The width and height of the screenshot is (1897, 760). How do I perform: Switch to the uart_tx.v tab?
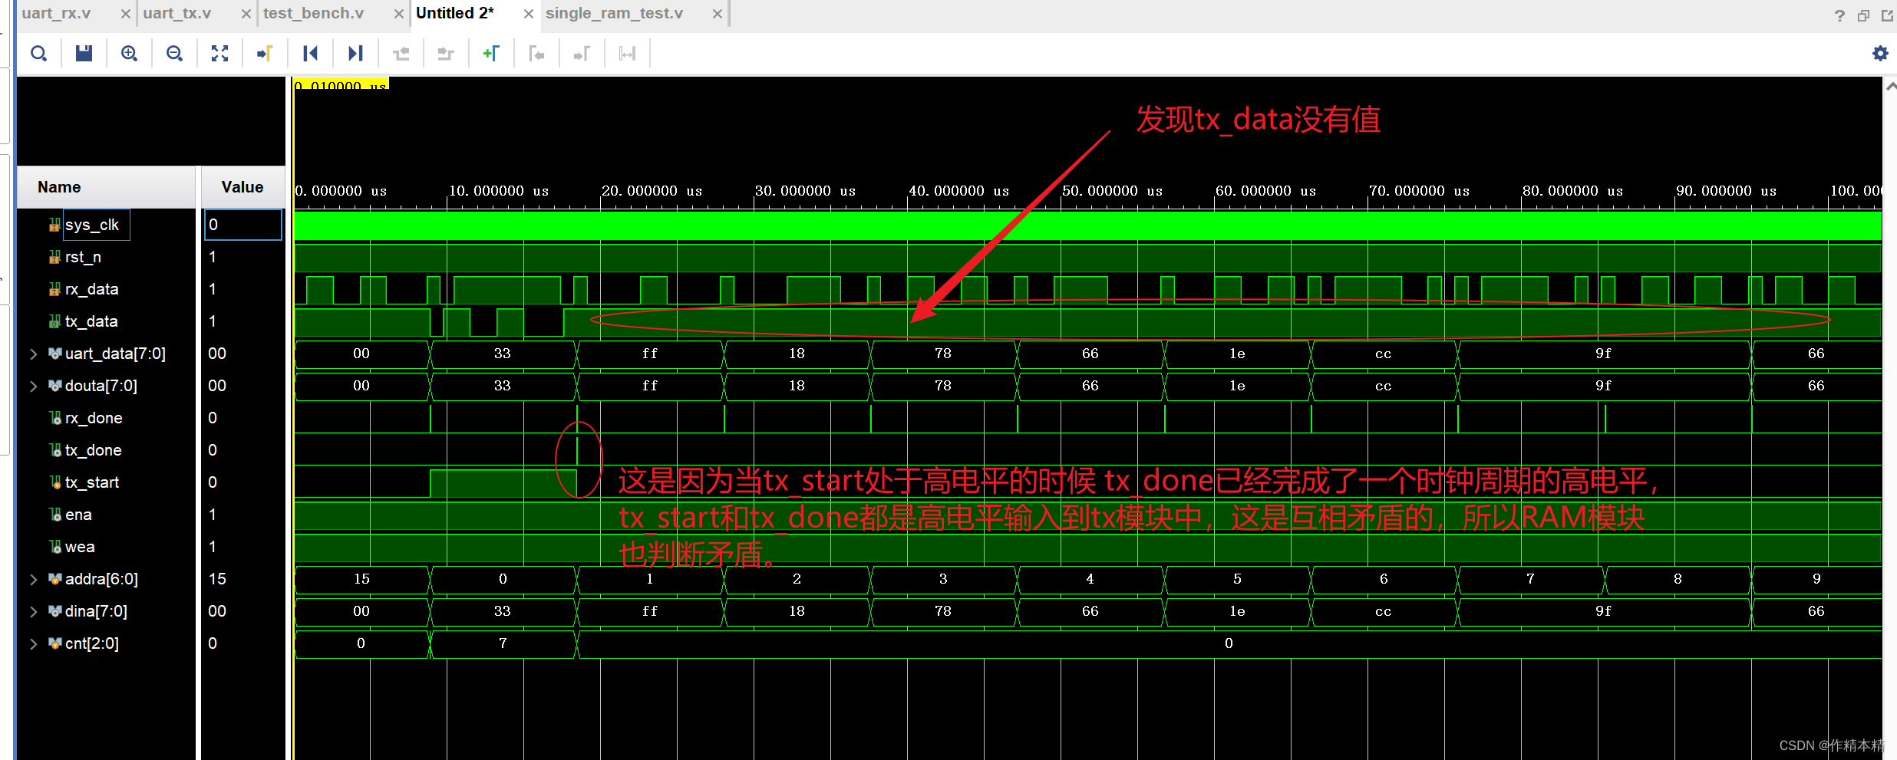point(176,13)
